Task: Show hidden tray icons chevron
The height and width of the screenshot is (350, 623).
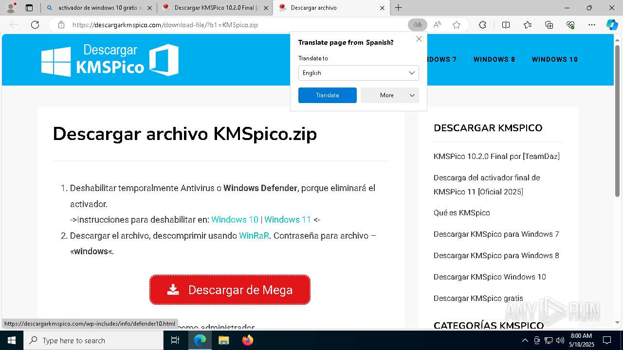Action: (525, 340)
